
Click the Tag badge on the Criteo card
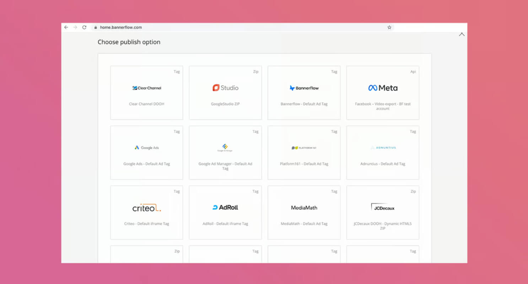(x=177, y=191)
